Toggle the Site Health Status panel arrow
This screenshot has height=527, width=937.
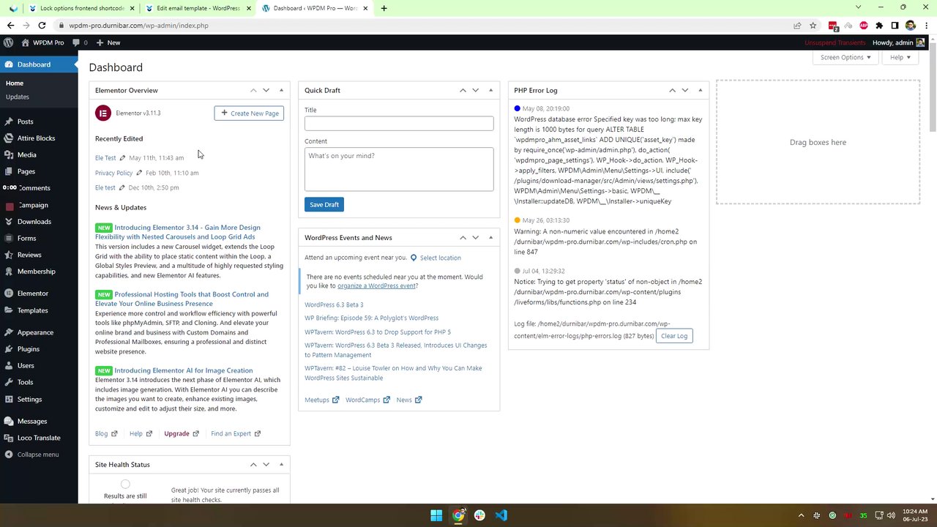pyautogui.click(x=281, y=464)
